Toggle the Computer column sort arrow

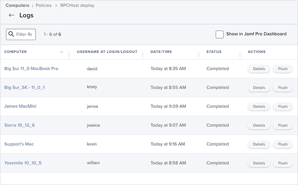pos(61,52)
